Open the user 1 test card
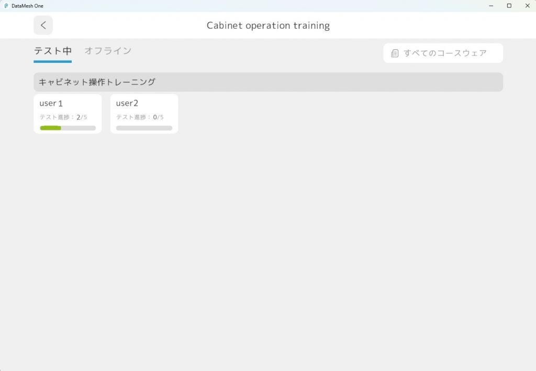 68,114
